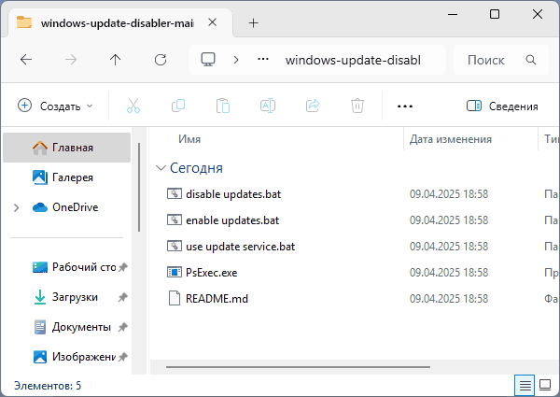Click the Cut scissors icon
Screen dimensions: 560x397
click(133, 106)
